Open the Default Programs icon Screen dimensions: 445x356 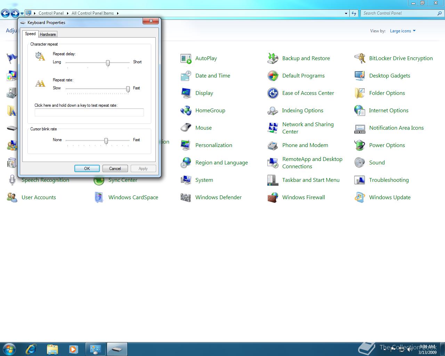click(x=273, y=76)
